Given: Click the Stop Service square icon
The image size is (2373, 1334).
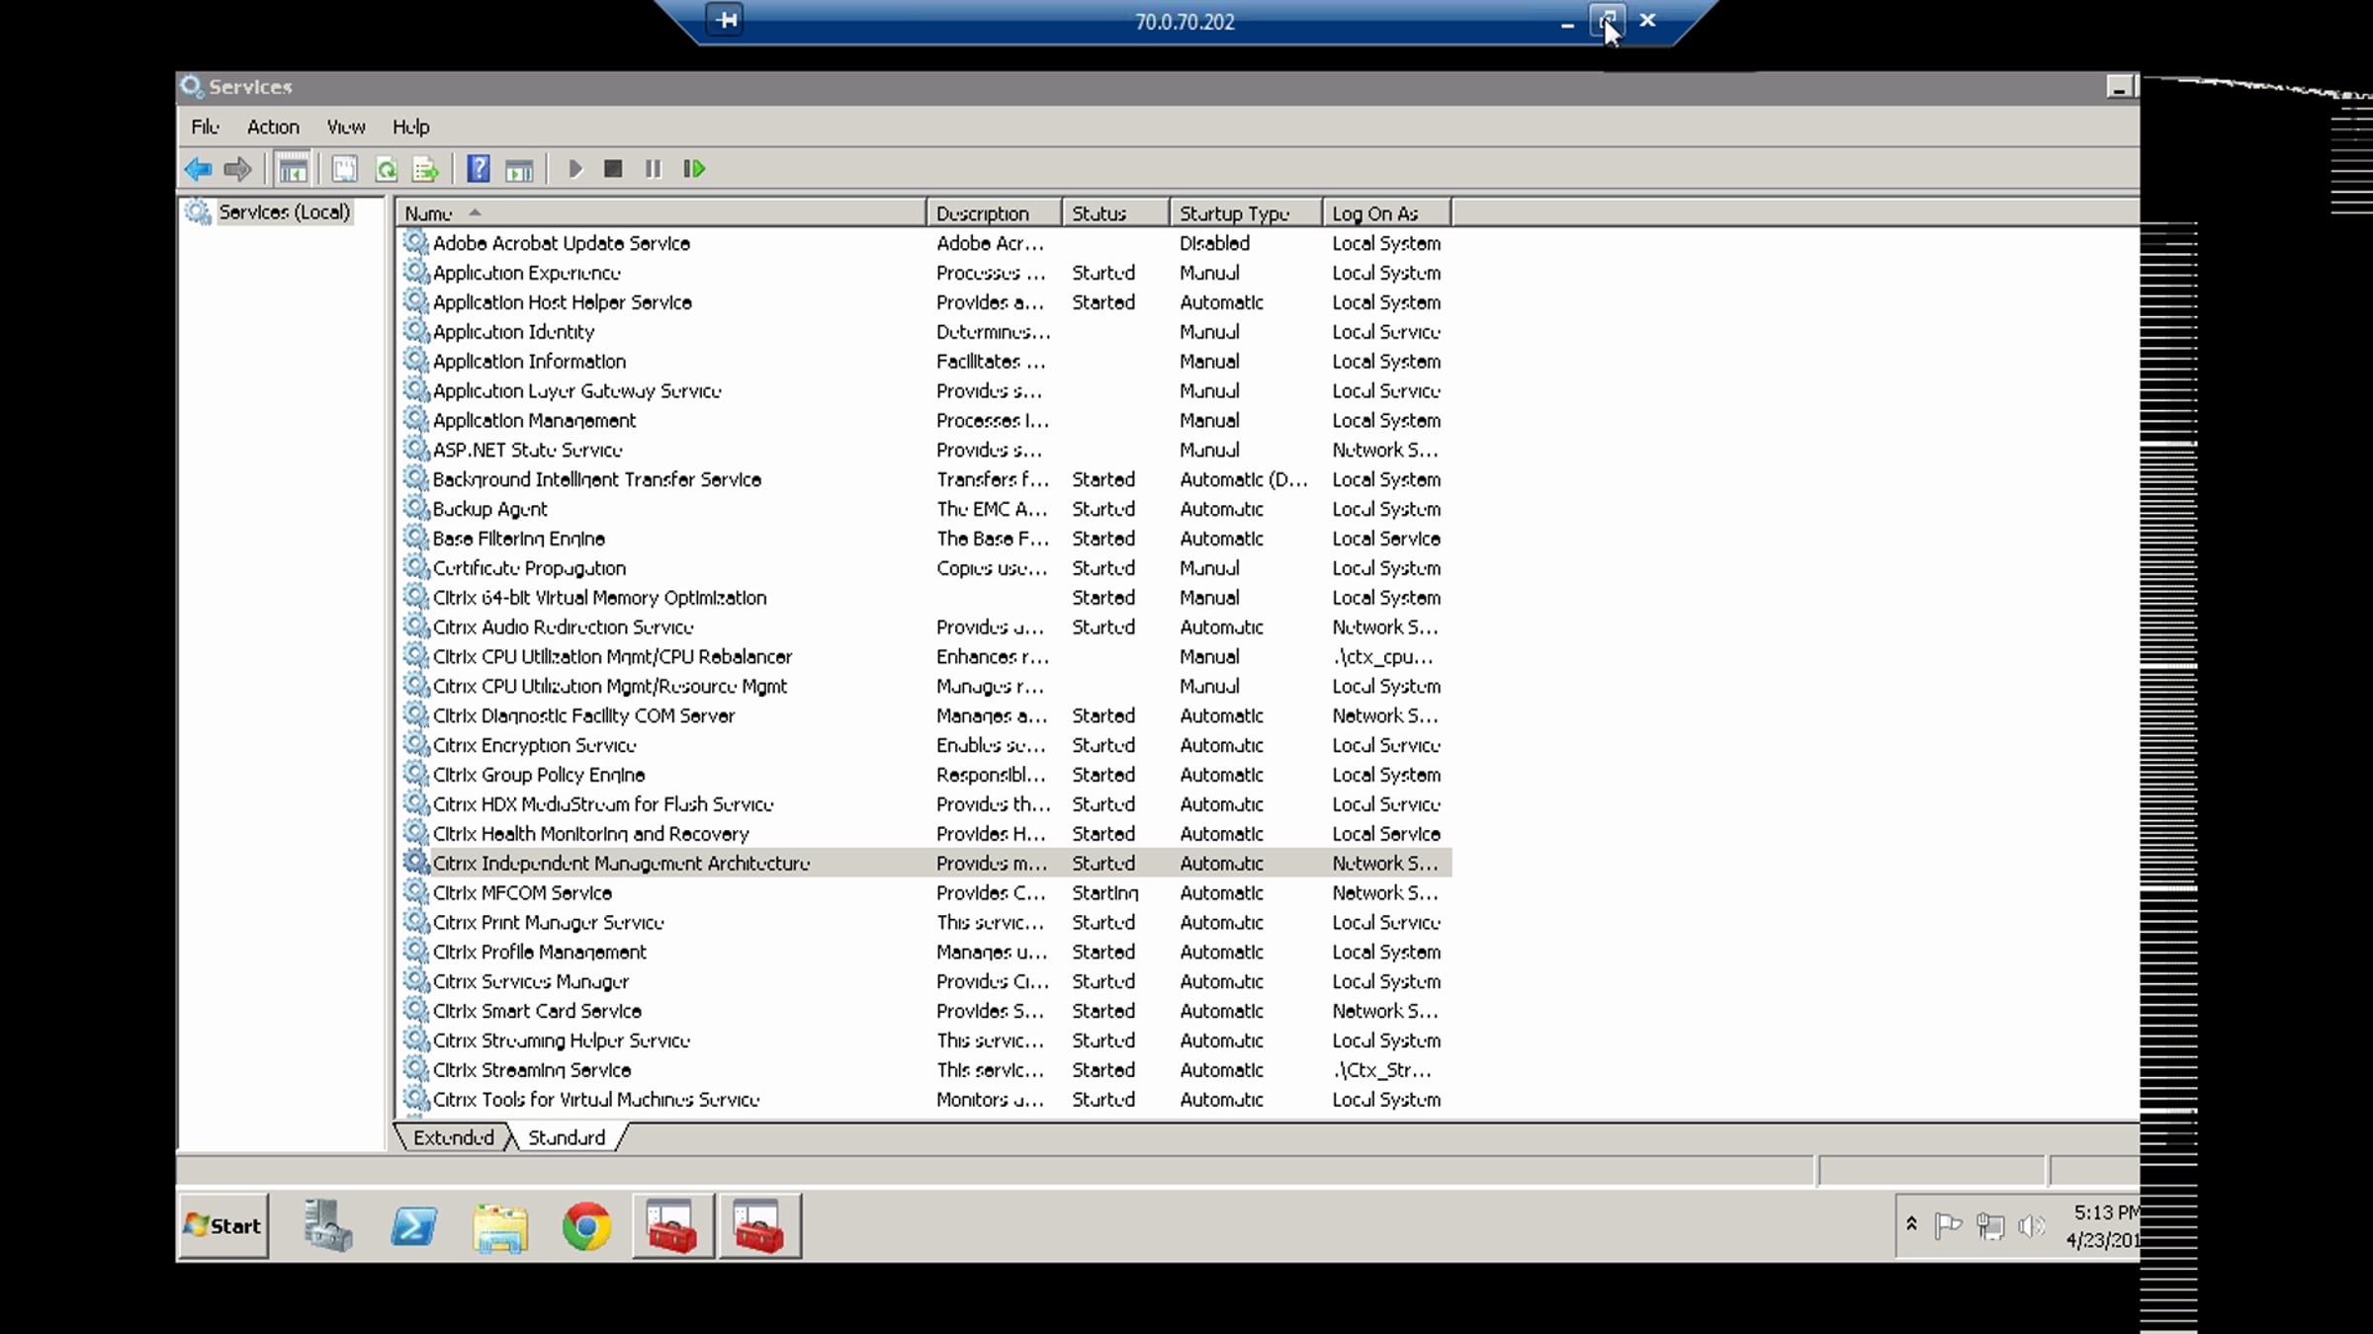Looking at the screenshot, I should [613, 170].
